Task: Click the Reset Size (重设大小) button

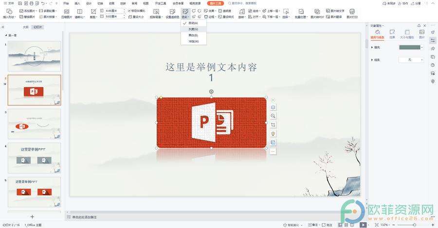Action: pos(136,17)
